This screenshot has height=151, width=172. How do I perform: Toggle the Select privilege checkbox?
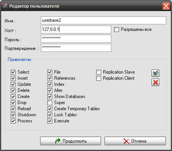[x=13, y=72]
